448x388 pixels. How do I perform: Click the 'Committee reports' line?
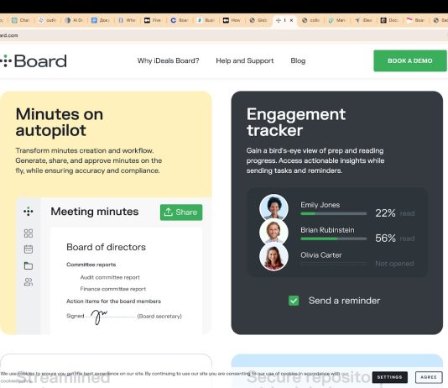tap(91, 265)
